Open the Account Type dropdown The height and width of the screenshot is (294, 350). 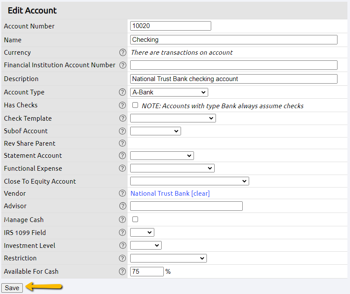(x=169, y=92)
